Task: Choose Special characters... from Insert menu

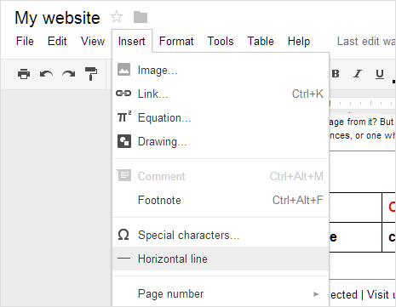Action: pyautogui.click(x=221, y=235)
